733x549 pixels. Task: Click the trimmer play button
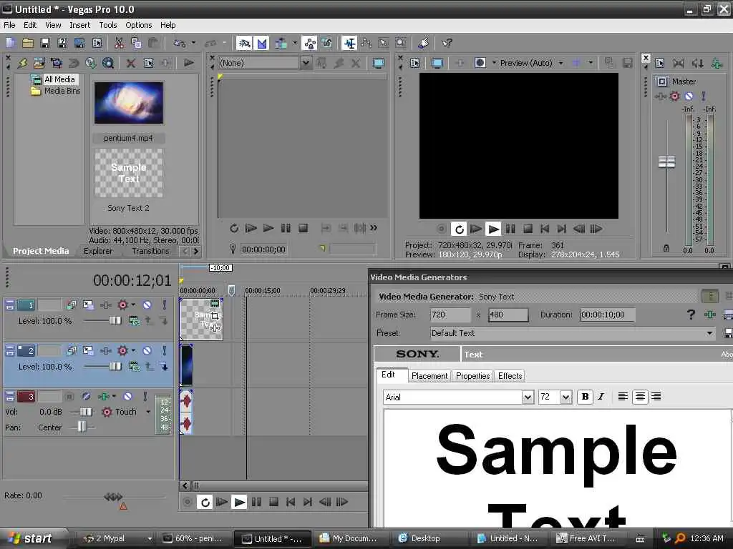pos(268,228)
